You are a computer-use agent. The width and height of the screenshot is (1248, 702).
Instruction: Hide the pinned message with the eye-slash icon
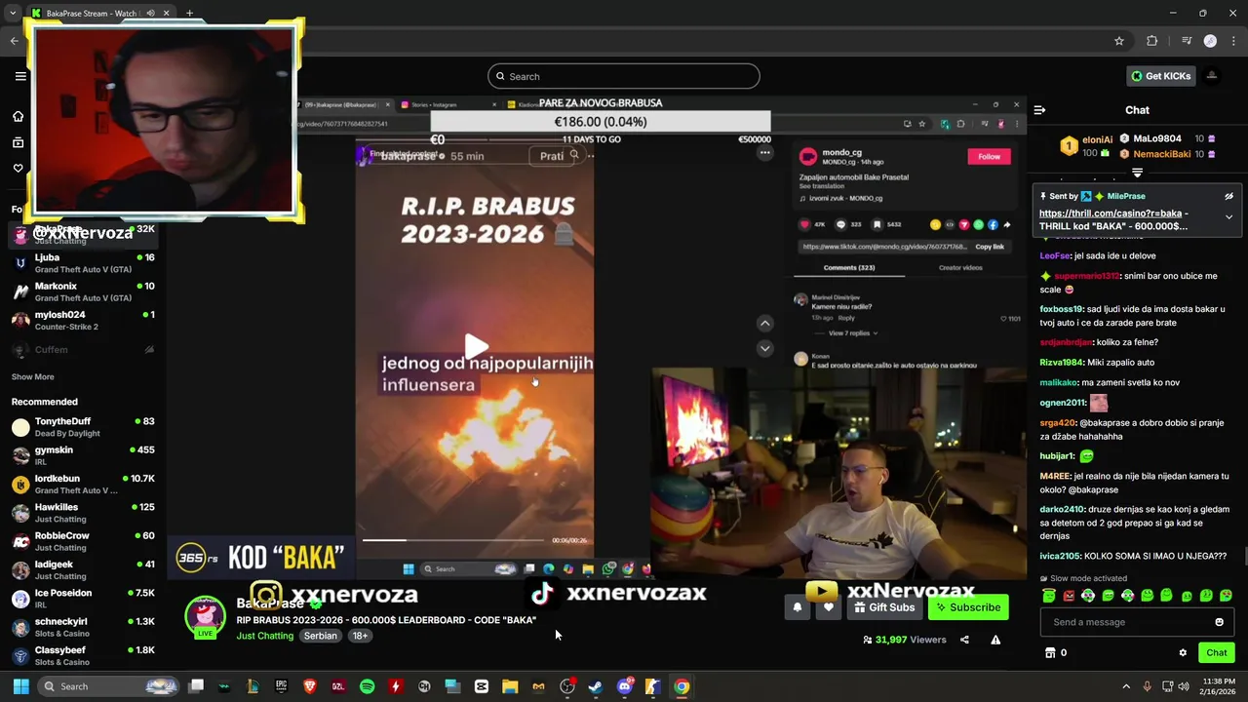click(x=1228, y=196)
